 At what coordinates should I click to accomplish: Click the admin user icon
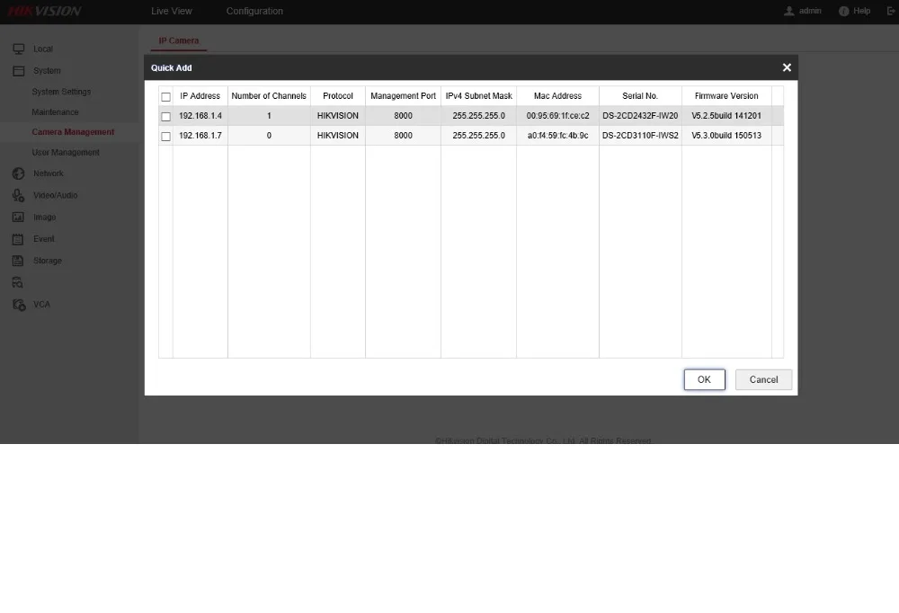coord(789,11)
